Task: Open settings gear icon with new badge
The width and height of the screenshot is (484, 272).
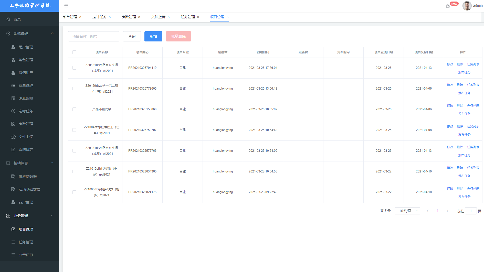Action: [448, 6]
